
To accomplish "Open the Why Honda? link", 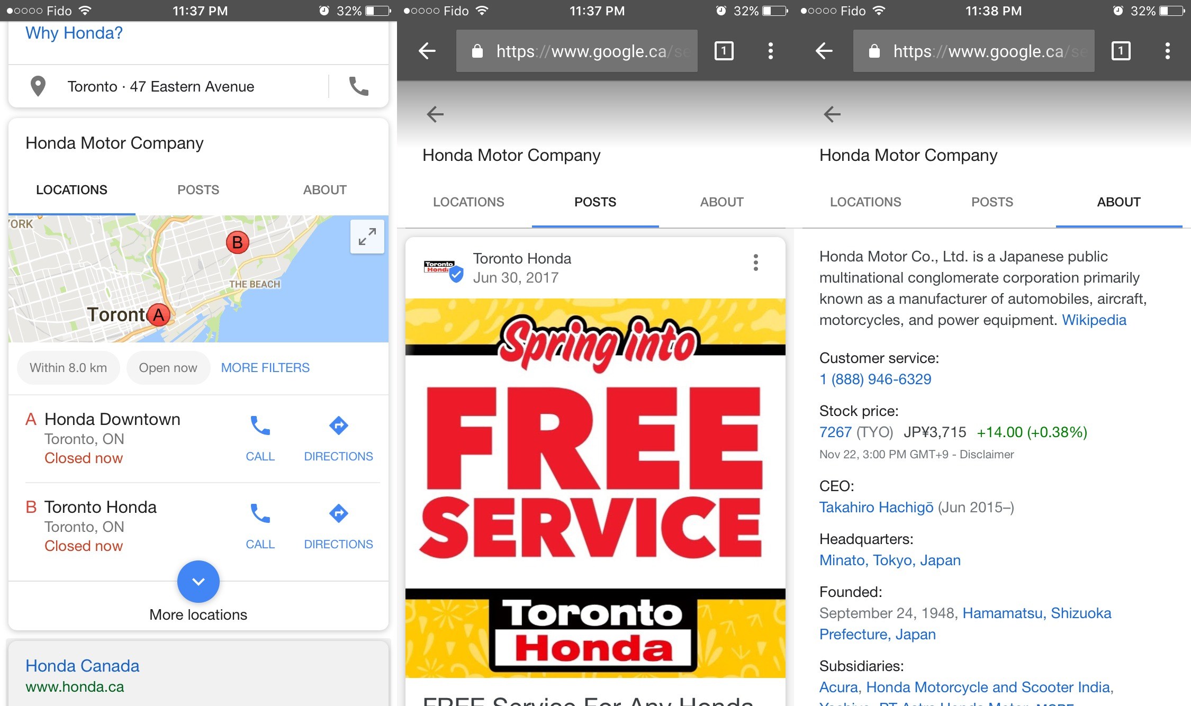I will pos(74,33).
